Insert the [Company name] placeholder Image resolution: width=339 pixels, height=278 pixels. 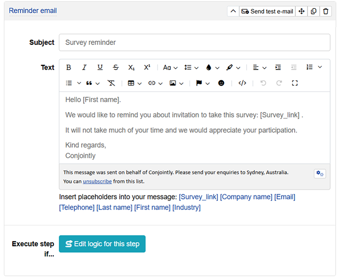[x=246, y=197]
